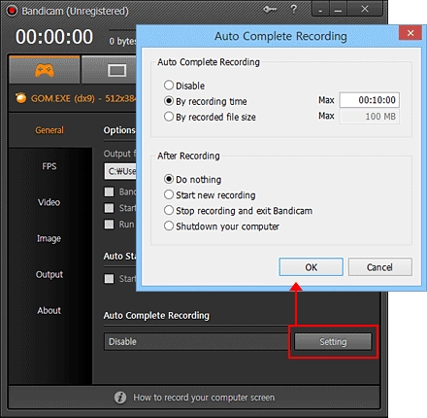This screenshot has height=418, width=427.
Task: Open the FPS settings tab
Action: [49, 166]
